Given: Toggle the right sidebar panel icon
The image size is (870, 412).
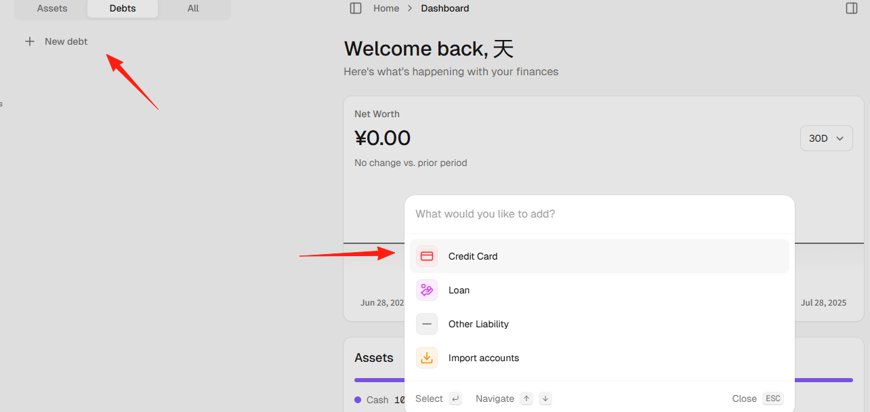Looking at the screenshot, I should pyautogui.click(x=852, y=8).
